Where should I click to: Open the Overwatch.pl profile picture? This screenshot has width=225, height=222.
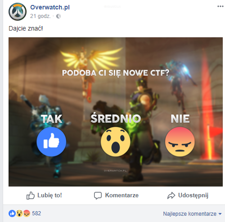click(x=18, y=12)
